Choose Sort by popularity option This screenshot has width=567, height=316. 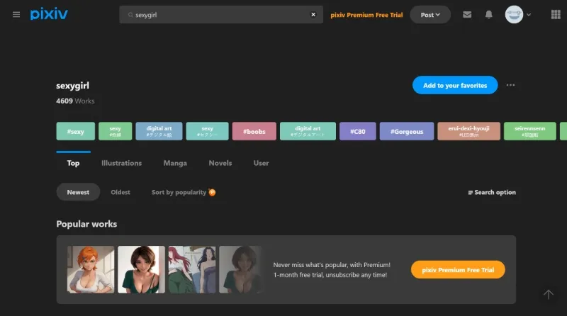click(179, 192)
